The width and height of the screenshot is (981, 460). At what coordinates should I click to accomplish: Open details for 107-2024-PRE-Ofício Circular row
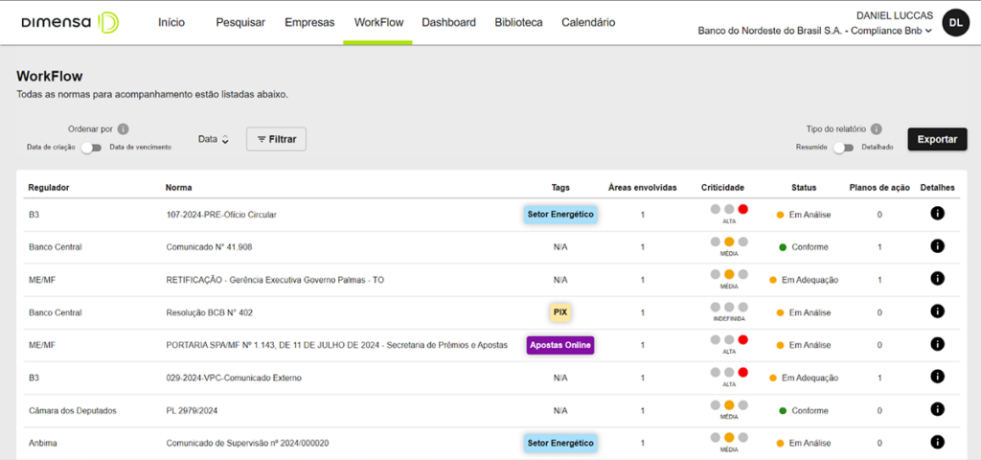pos(937,214)
